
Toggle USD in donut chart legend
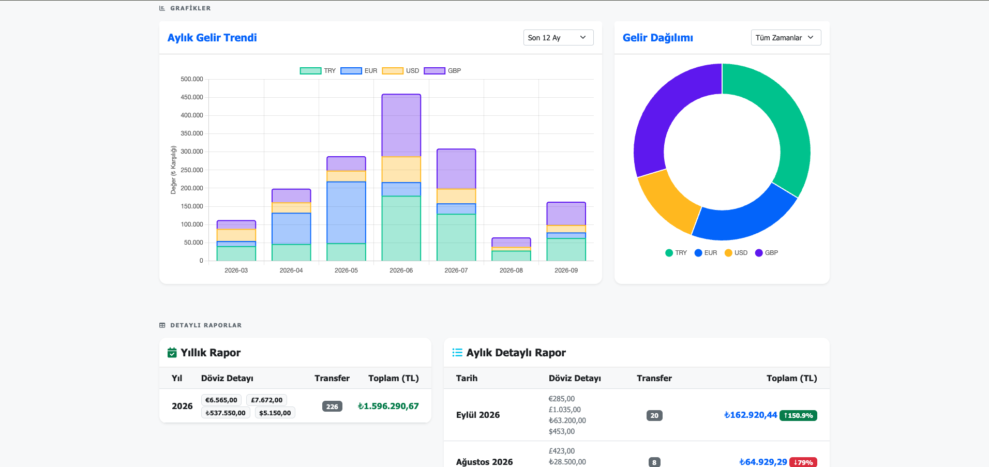736,253
